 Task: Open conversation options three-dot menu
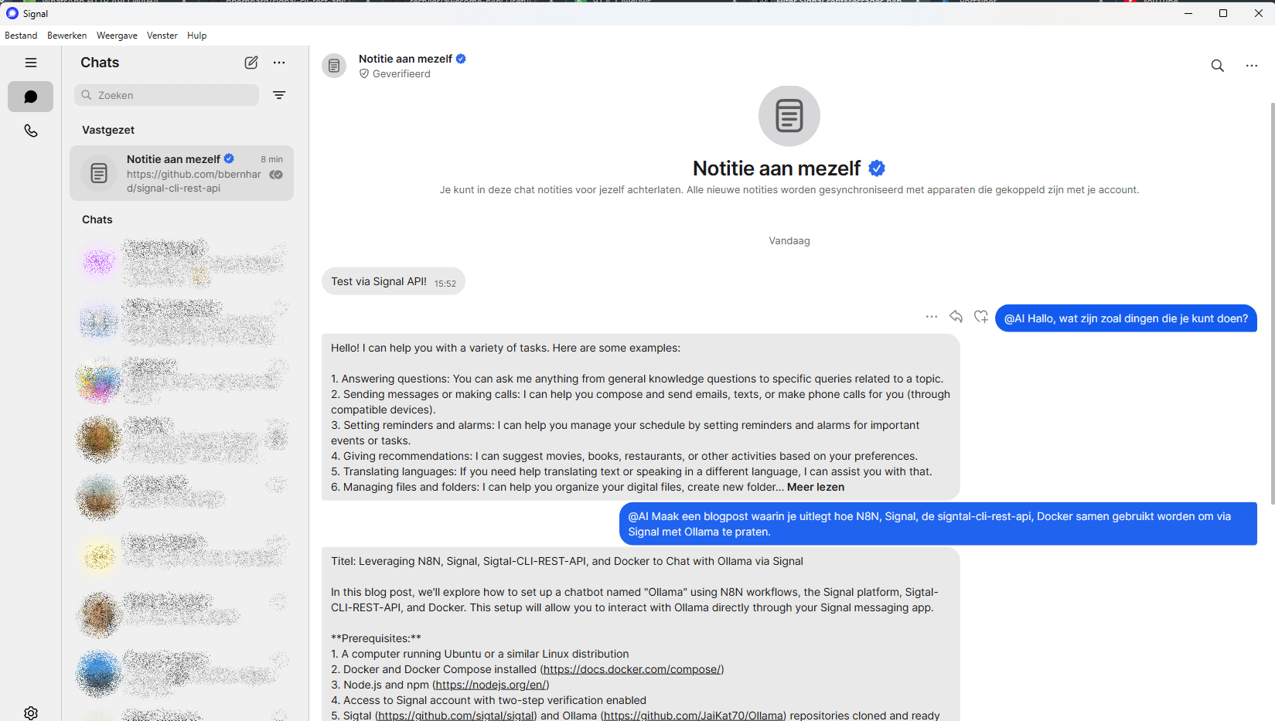pos(1252,66)
